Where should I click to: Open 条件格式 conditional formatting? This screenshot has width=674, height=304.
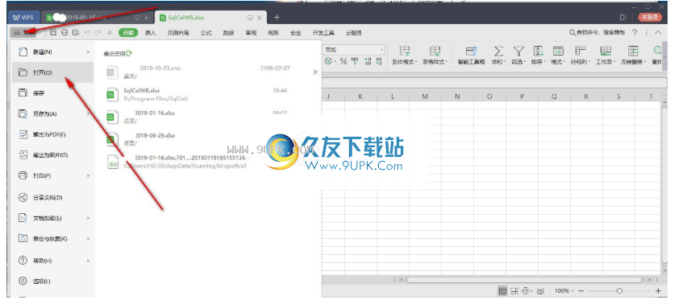(404, 55)
